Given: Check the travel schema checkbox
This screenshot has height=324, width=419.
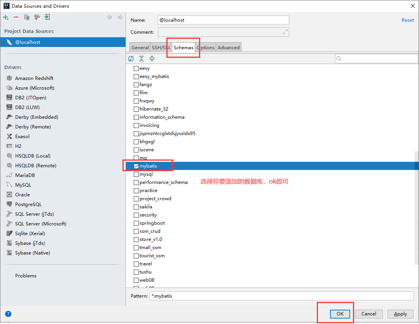Looking at the screenshot, I should click(136, 264).
